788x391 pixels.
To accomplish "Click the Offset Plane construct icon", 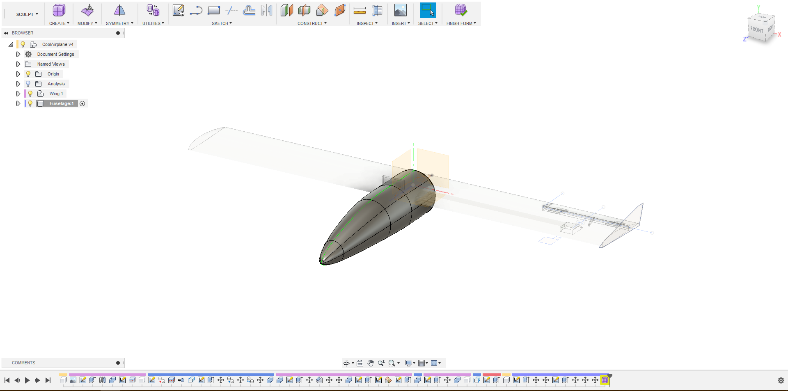I will tap(286, 10).
